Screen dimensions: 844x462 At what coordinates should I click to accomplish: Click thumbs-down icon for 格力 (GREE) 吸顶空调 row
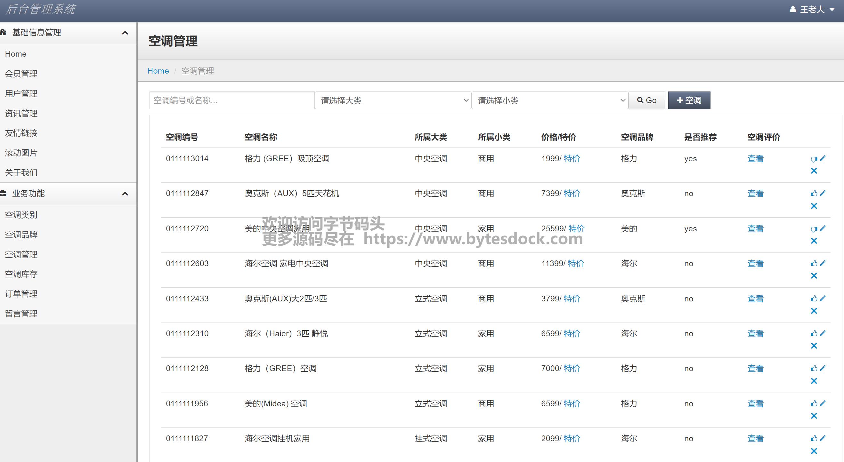pyautogui.click(x=814, y=159)
